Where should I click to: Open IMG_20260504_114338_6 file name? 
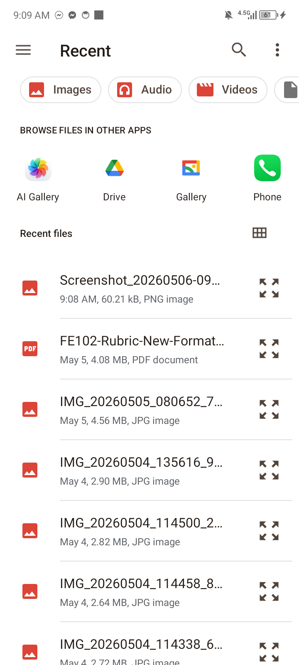(x=141, y=644)
